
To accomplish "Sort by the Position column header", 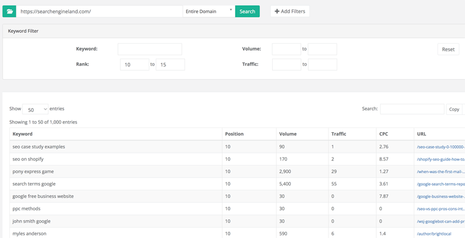I will [x=249, y=134].
